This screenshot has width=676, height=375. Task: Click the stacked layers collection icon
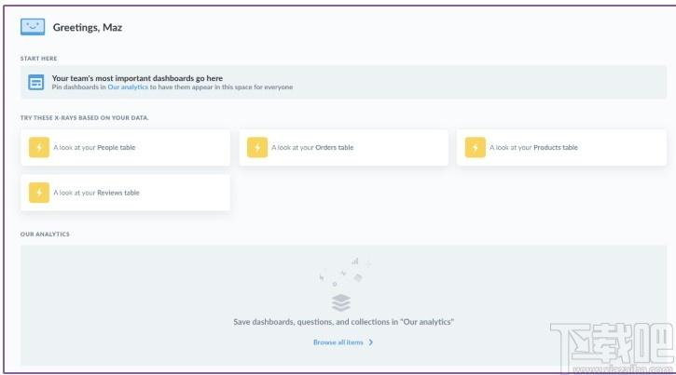click(x=341, y=302)
